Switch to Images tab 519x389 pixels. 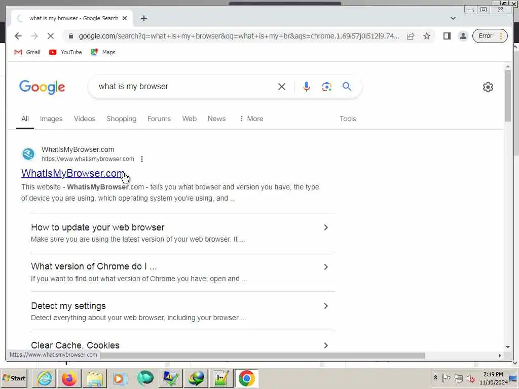(51, 119)
